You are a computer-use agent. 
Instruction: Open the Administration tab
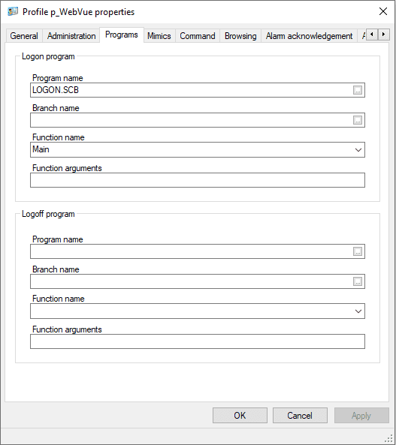[71, 36]
